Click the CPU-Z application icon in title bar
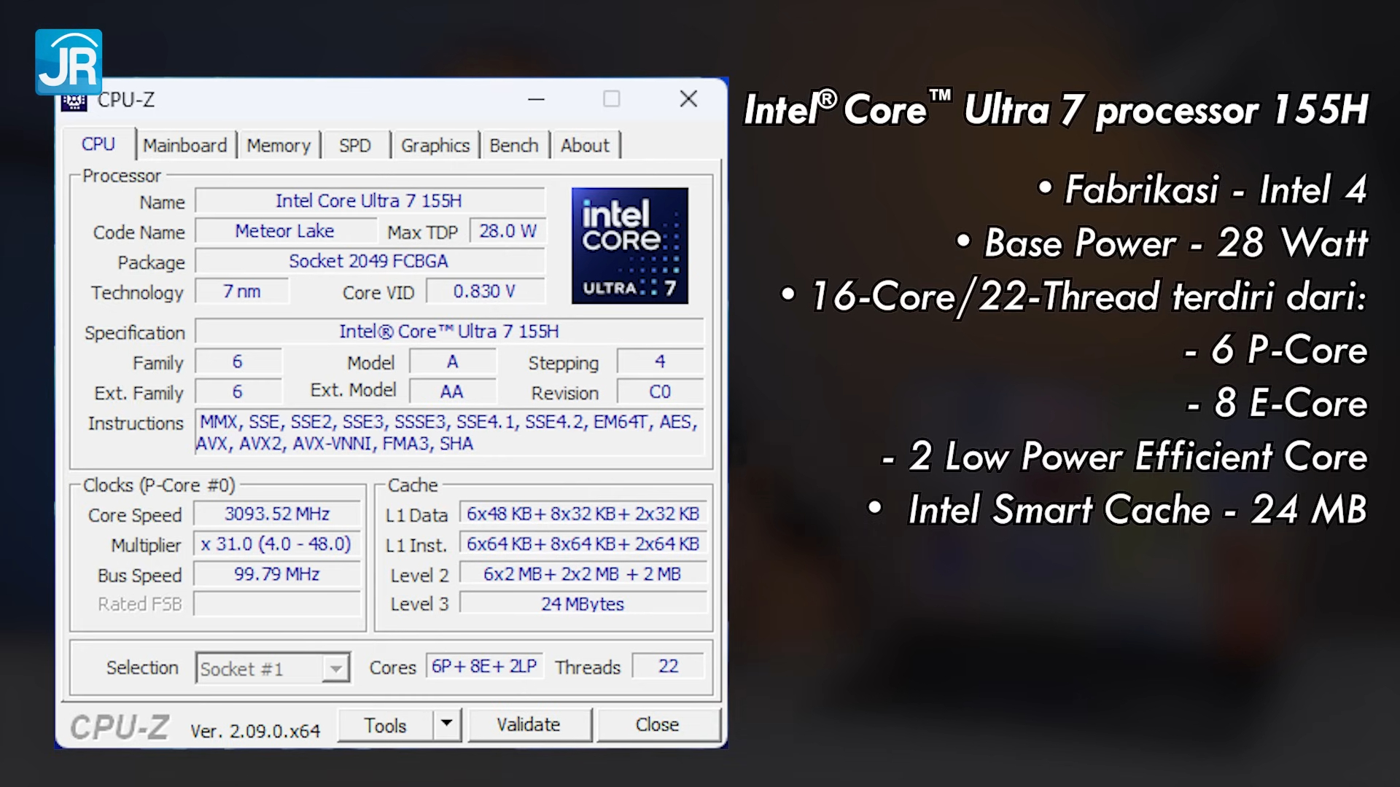 (x=75, y=101)
